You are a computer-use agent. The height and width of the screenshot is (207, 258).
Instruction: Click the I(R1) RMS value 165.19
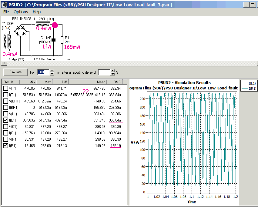point(116,145)
